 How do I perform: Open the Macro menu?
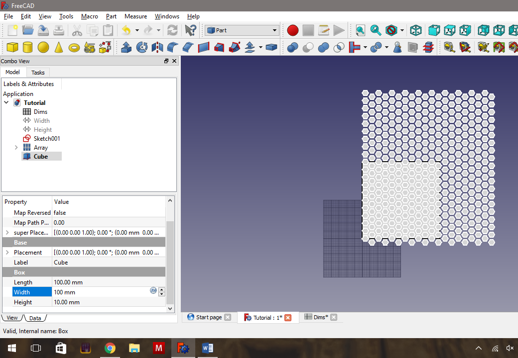click(90, 16)
